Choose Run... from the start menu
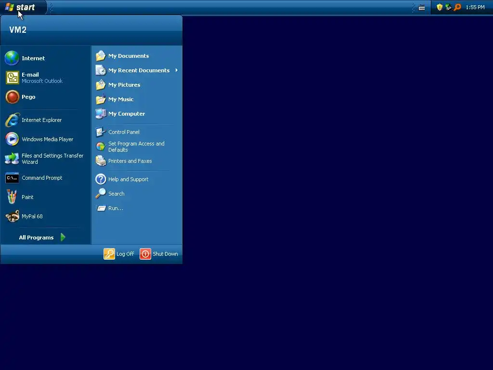 (137, 208)
